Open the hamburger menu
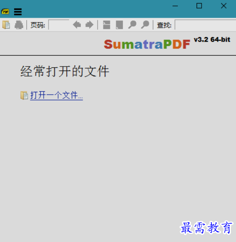 [18, 12]
